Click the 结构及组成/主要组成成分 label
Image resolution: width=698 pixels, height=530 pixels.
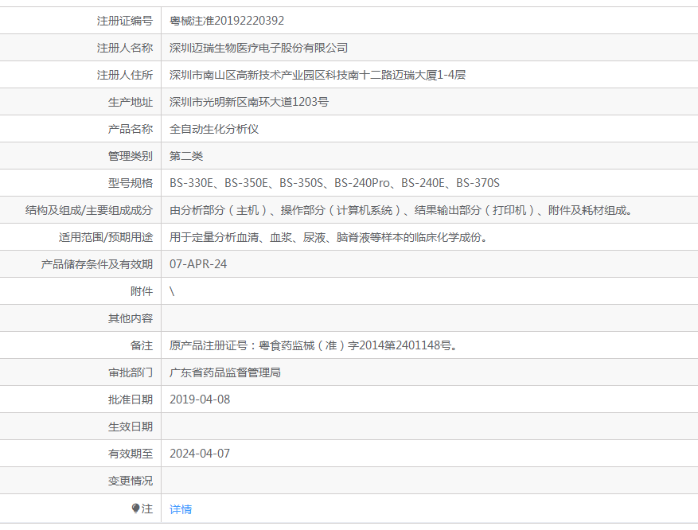[x=89, y=210]
